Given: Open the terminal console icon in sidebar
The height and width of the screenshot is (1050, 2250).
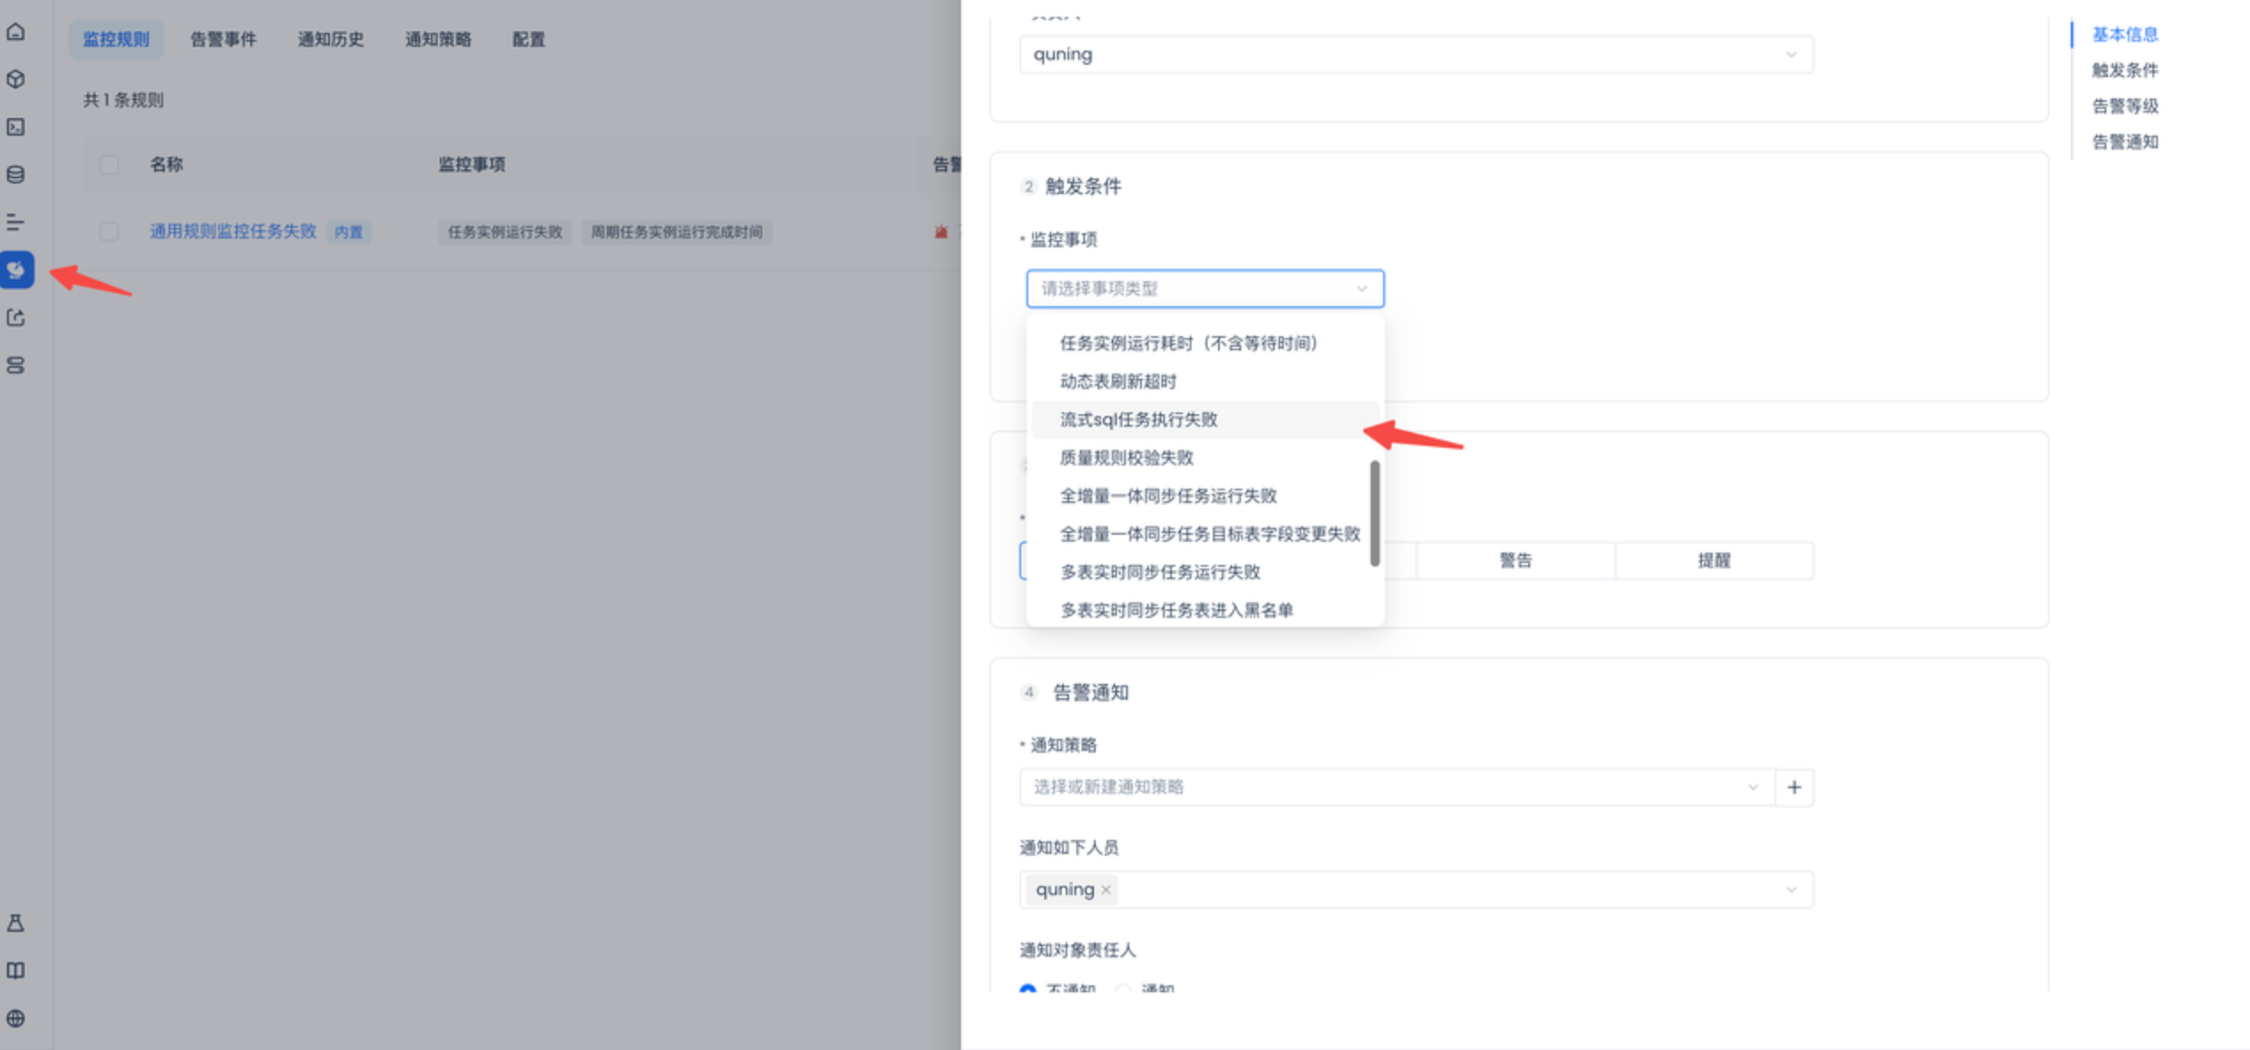Looking at the screenshot, I should coord(16,127).
